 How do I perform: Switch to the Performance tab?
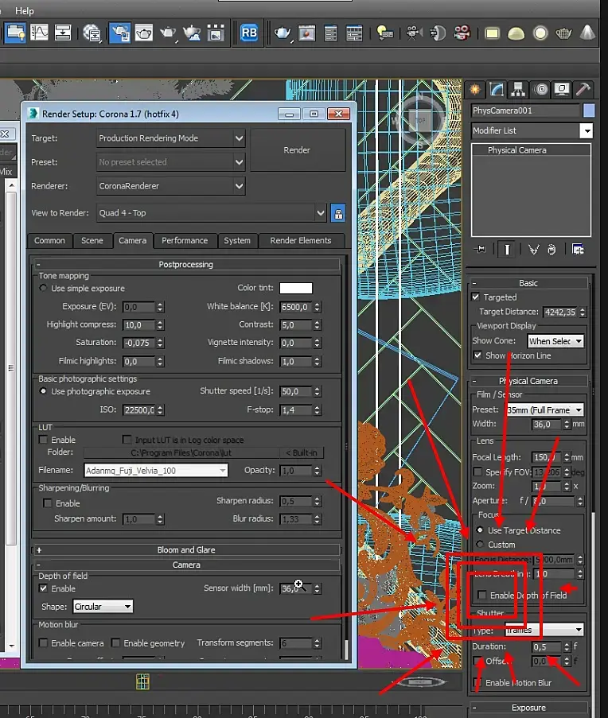pos(185,240)
